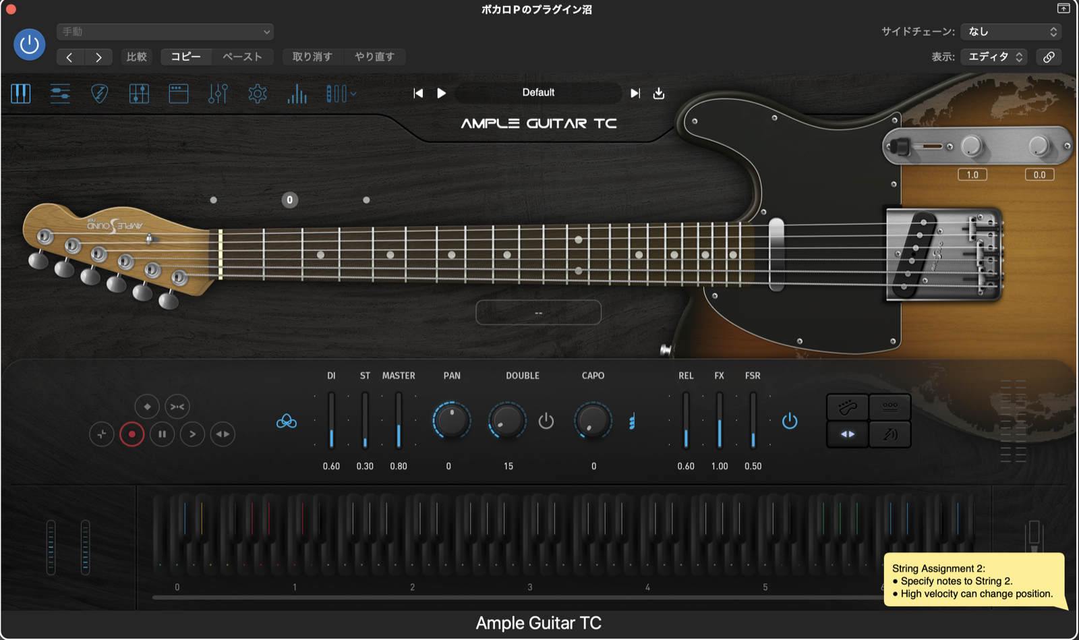The height and width of the screenshot is (640, 1079).
Task: Click the chord display box
Action: (538, 312)
